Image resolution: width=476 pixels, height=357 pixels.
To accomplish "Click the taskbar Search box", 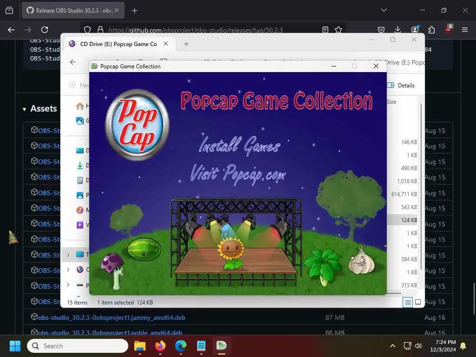I will pyautogui.click(x=78, y=346).
